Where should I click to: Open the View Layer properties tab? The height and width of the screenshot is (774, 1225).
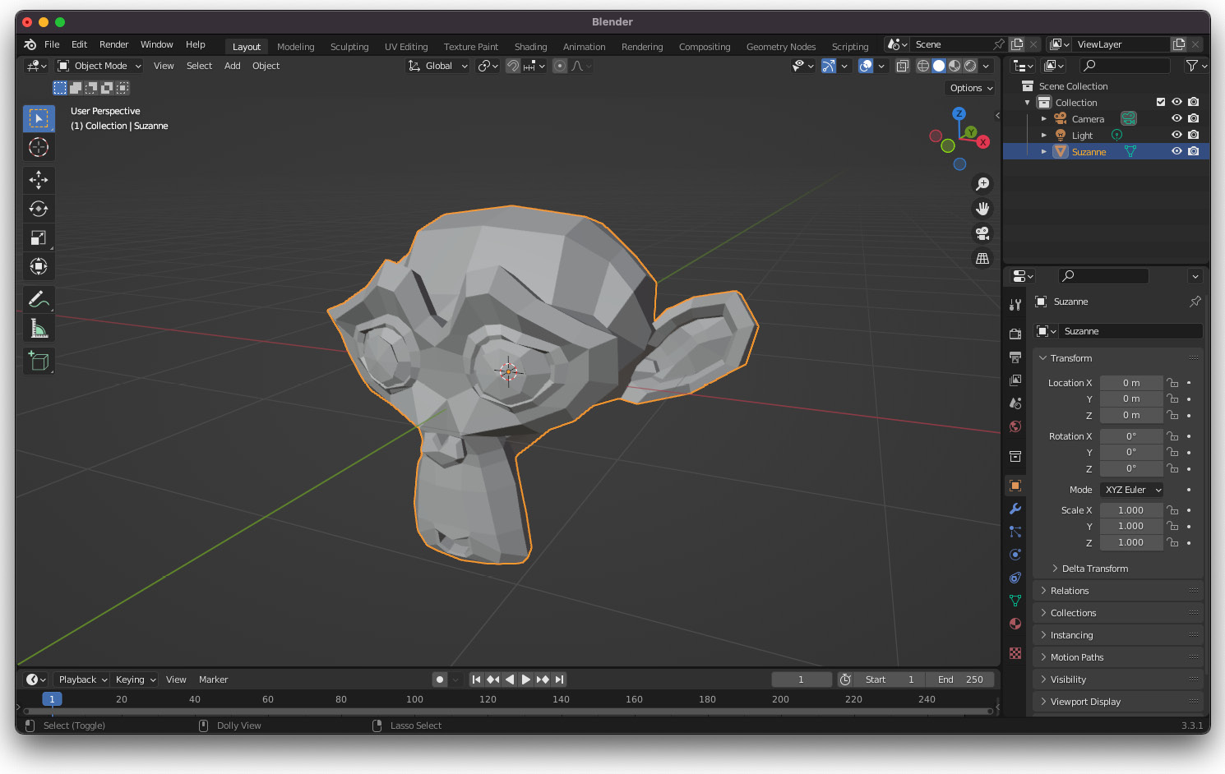(1015, 380)
